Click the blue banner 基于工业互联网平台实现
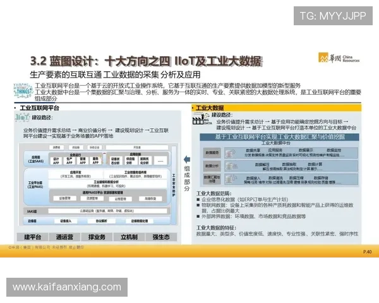This screenshot has height=303, width=379. (279, 137)
